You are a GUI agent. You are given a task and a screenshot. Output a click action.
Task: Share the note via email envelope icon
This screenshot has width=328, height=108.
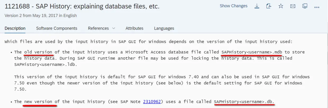pos(293,6)
